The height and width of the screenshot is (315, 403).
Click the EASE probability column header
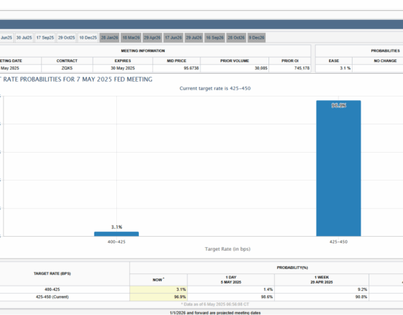334,61
